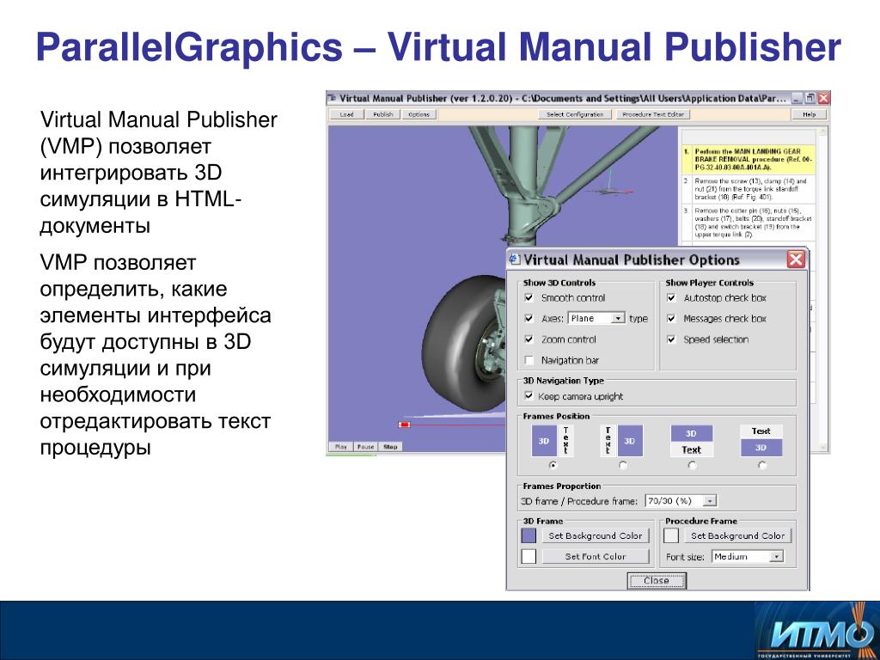Open the Font size Medium dropdown

click(x=748, y=556)
